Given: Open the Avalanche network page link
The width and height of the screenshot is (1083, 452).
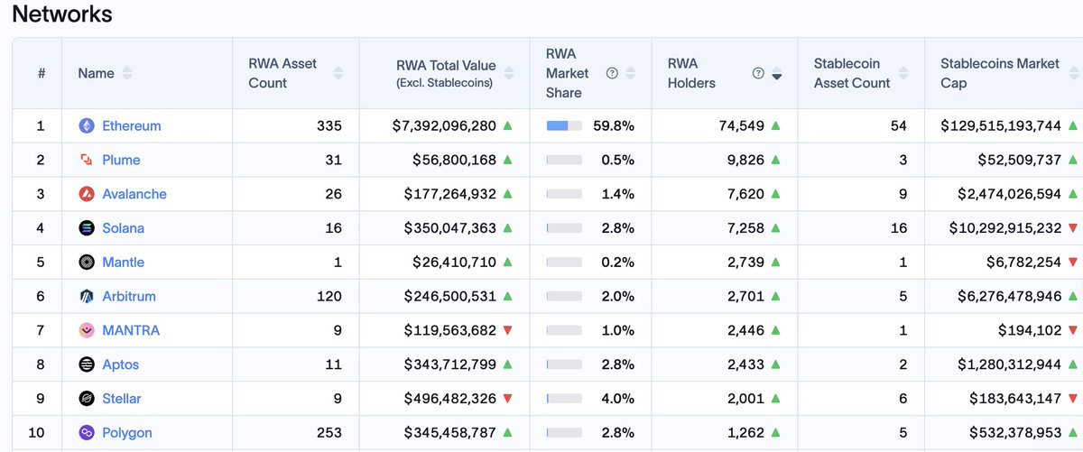Looking at the screenshot, I should [x=134, y=194].
